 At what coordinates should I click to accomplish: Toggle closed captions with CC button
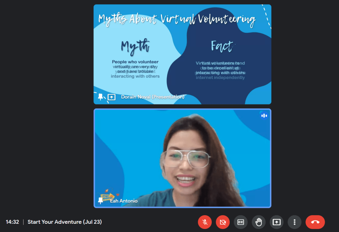[241, 222]
